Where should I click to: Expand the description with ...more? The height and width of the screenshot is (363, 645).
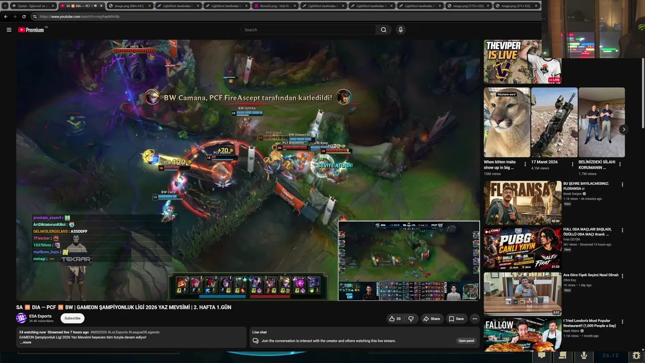click(x=26, y=342)
